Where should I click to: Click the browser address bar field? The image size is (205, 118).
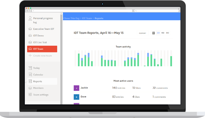pos(82,11)
